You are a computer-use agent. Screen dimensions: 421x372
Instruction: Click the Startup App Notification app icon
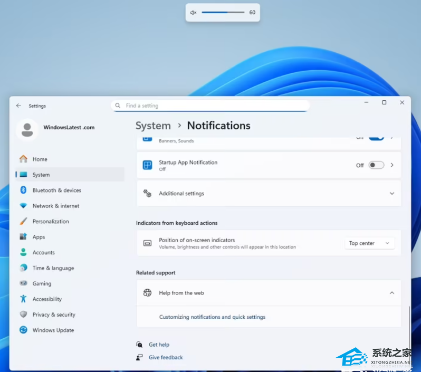148,165
